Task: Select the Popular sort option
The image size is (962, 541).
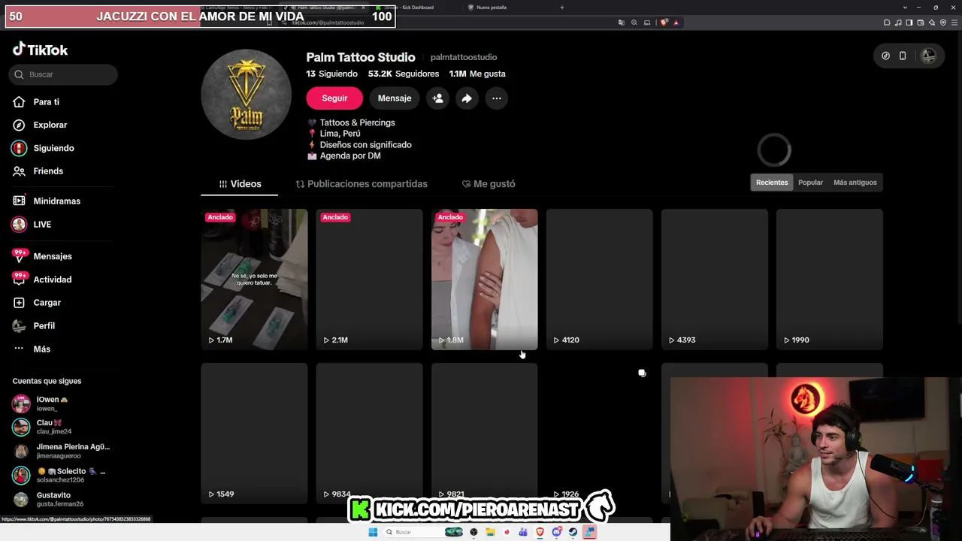Action: coord(810,183)
